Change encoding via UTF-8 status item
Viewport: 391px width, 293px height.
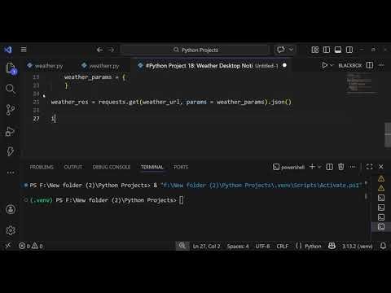click(x=262, y=247)
